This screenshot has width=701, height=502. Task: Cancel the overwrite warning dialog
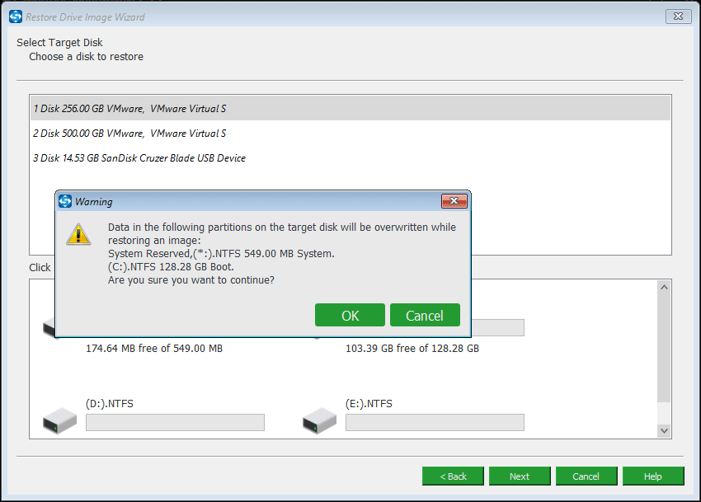tap(425, 315)
